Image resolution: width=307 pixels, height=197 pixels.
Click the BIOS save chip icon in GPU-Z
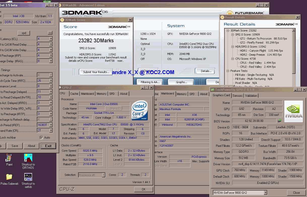tap(280, 121)
